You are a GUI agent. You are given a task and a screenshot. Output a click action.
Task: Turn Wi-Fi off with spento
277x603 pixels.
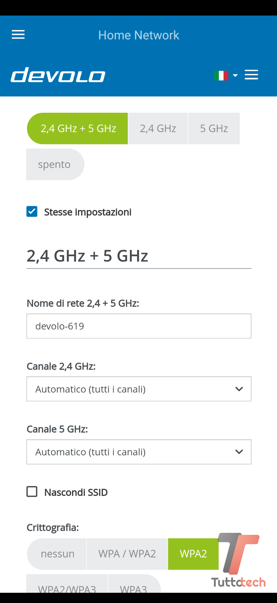(54, 164)
